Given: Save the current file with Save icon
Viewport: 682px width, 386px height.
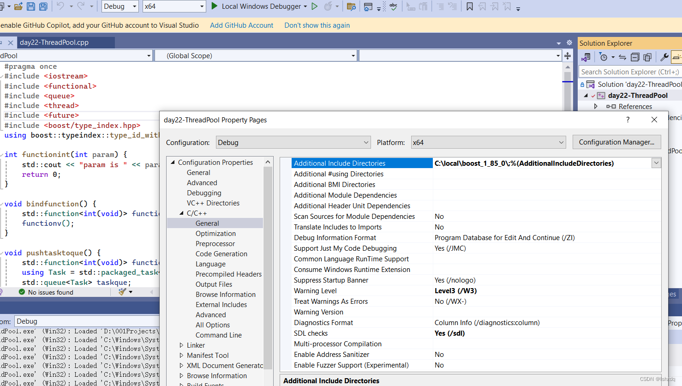Looking at the screenshot, I should [x=31, y=6].
